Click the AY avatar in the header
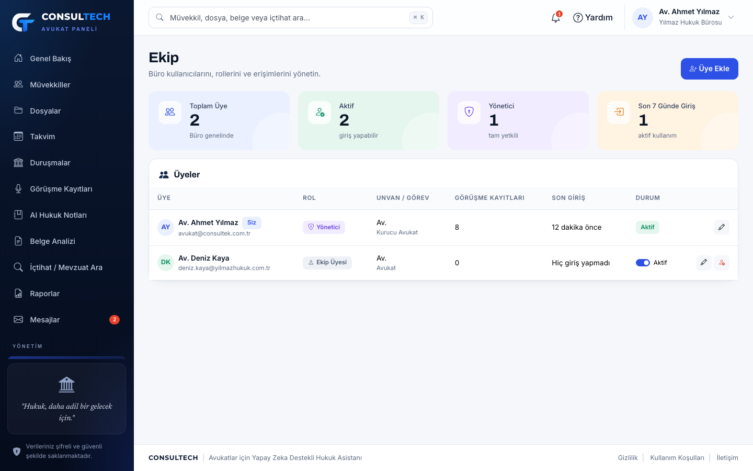753x471 pixels. pyautogui.click(x=643, y=18)
